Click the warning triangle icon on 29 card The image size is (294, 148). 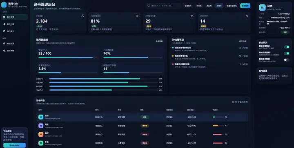click(x=192, y=16)
